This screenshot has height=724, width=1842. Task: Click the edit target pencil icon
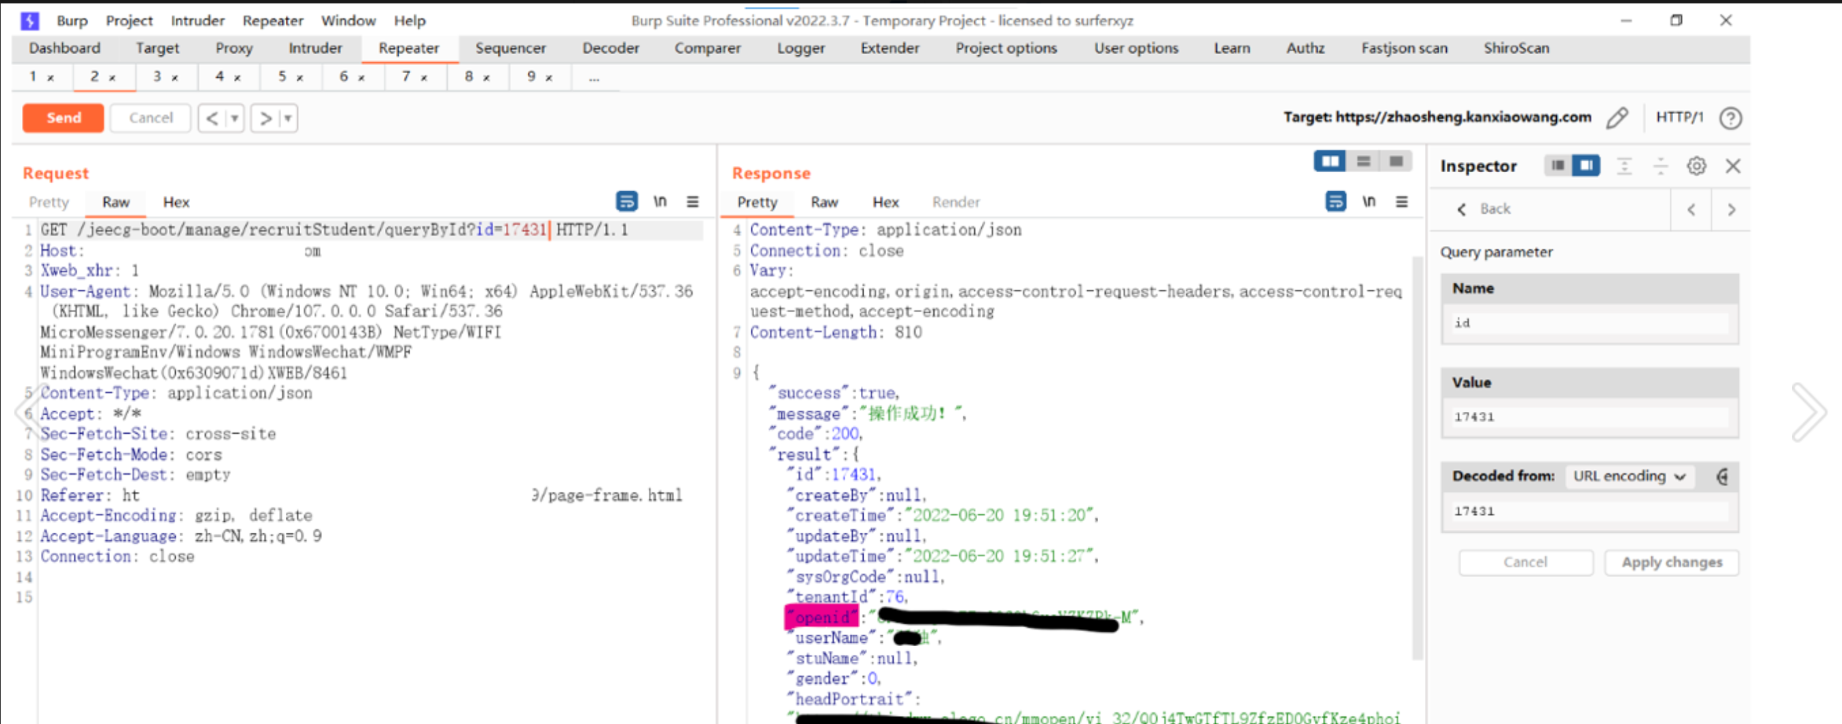click(x=1617, y=117)
